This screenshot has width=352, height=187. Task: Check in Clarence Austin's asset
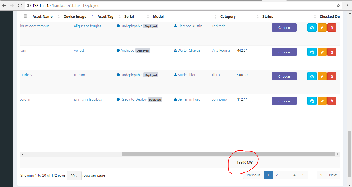284,27
